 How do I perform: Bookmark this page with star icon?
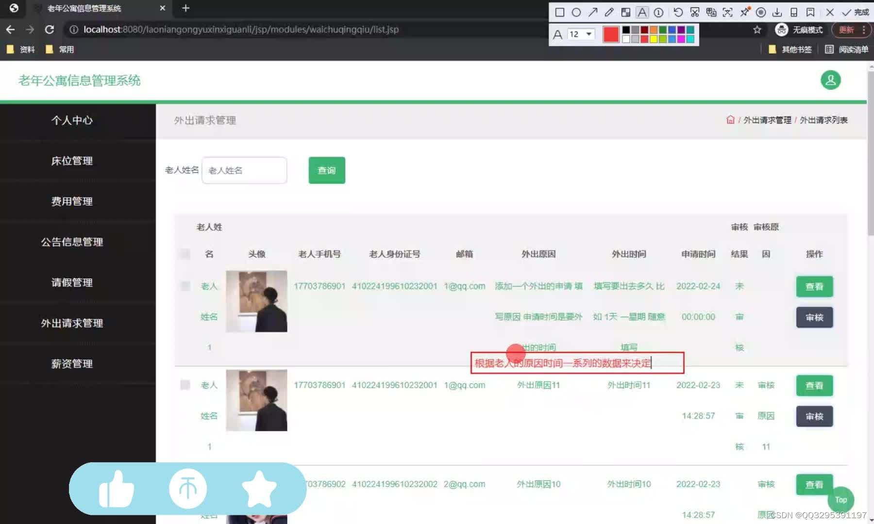[757, 30]
